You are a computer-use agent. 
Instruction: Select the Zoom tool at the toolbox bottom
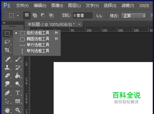pyautogui.click(x=18, y=110)
